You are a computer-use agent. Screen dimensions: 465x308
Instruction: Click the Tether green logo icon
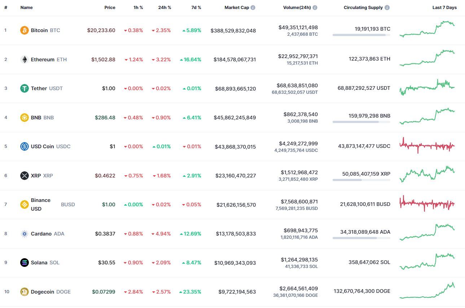(x=25, y=88)
